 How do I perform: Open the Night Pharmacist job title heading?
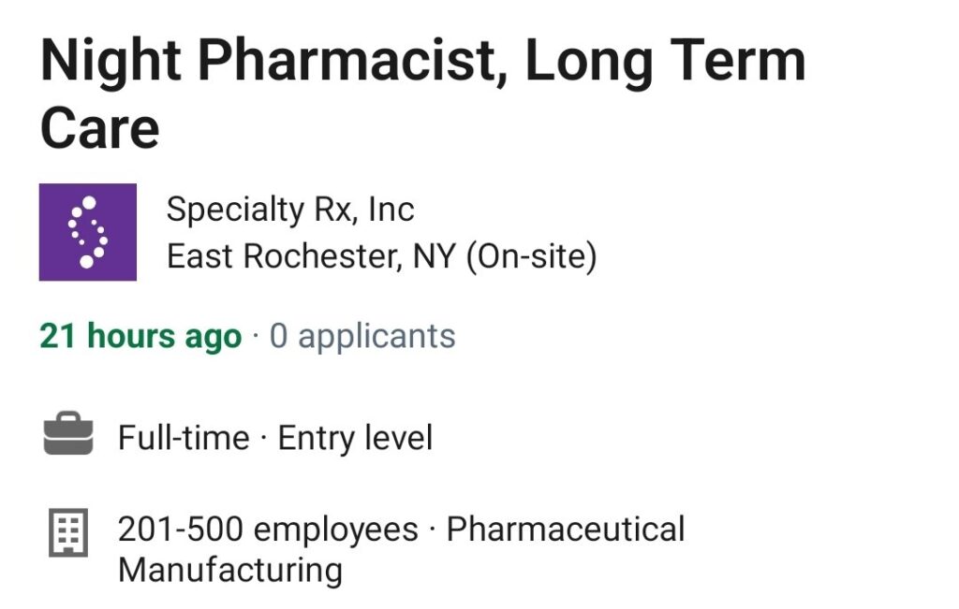[422, 94]
